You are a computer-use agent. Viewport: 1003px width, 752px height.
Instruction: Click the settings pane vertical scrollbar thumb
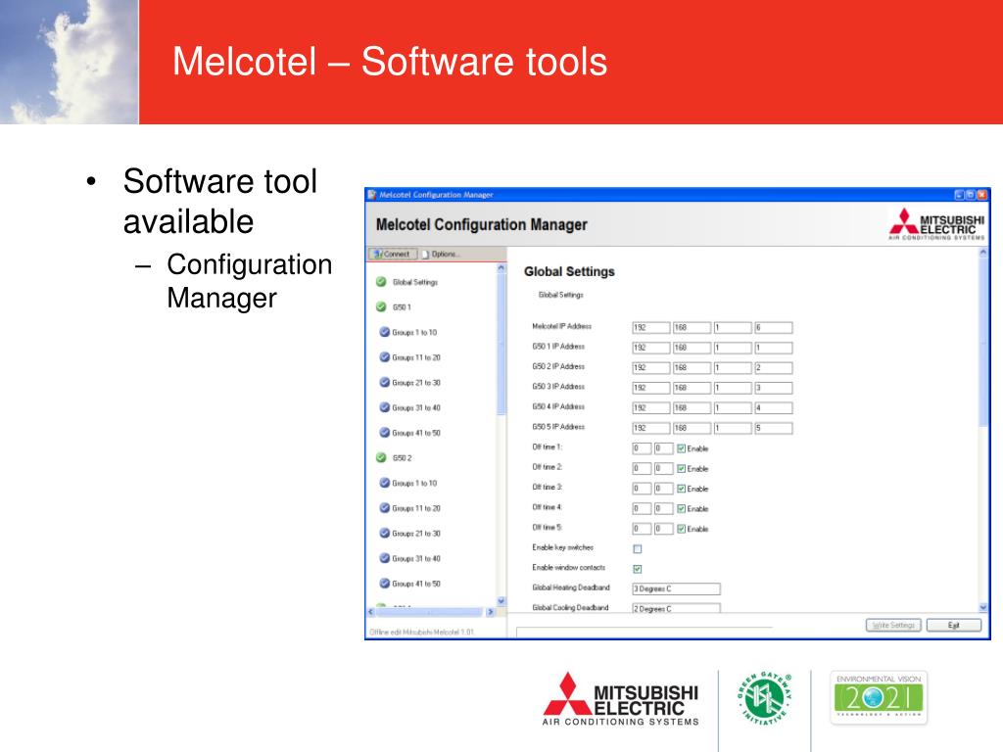[x=983, y=342]
